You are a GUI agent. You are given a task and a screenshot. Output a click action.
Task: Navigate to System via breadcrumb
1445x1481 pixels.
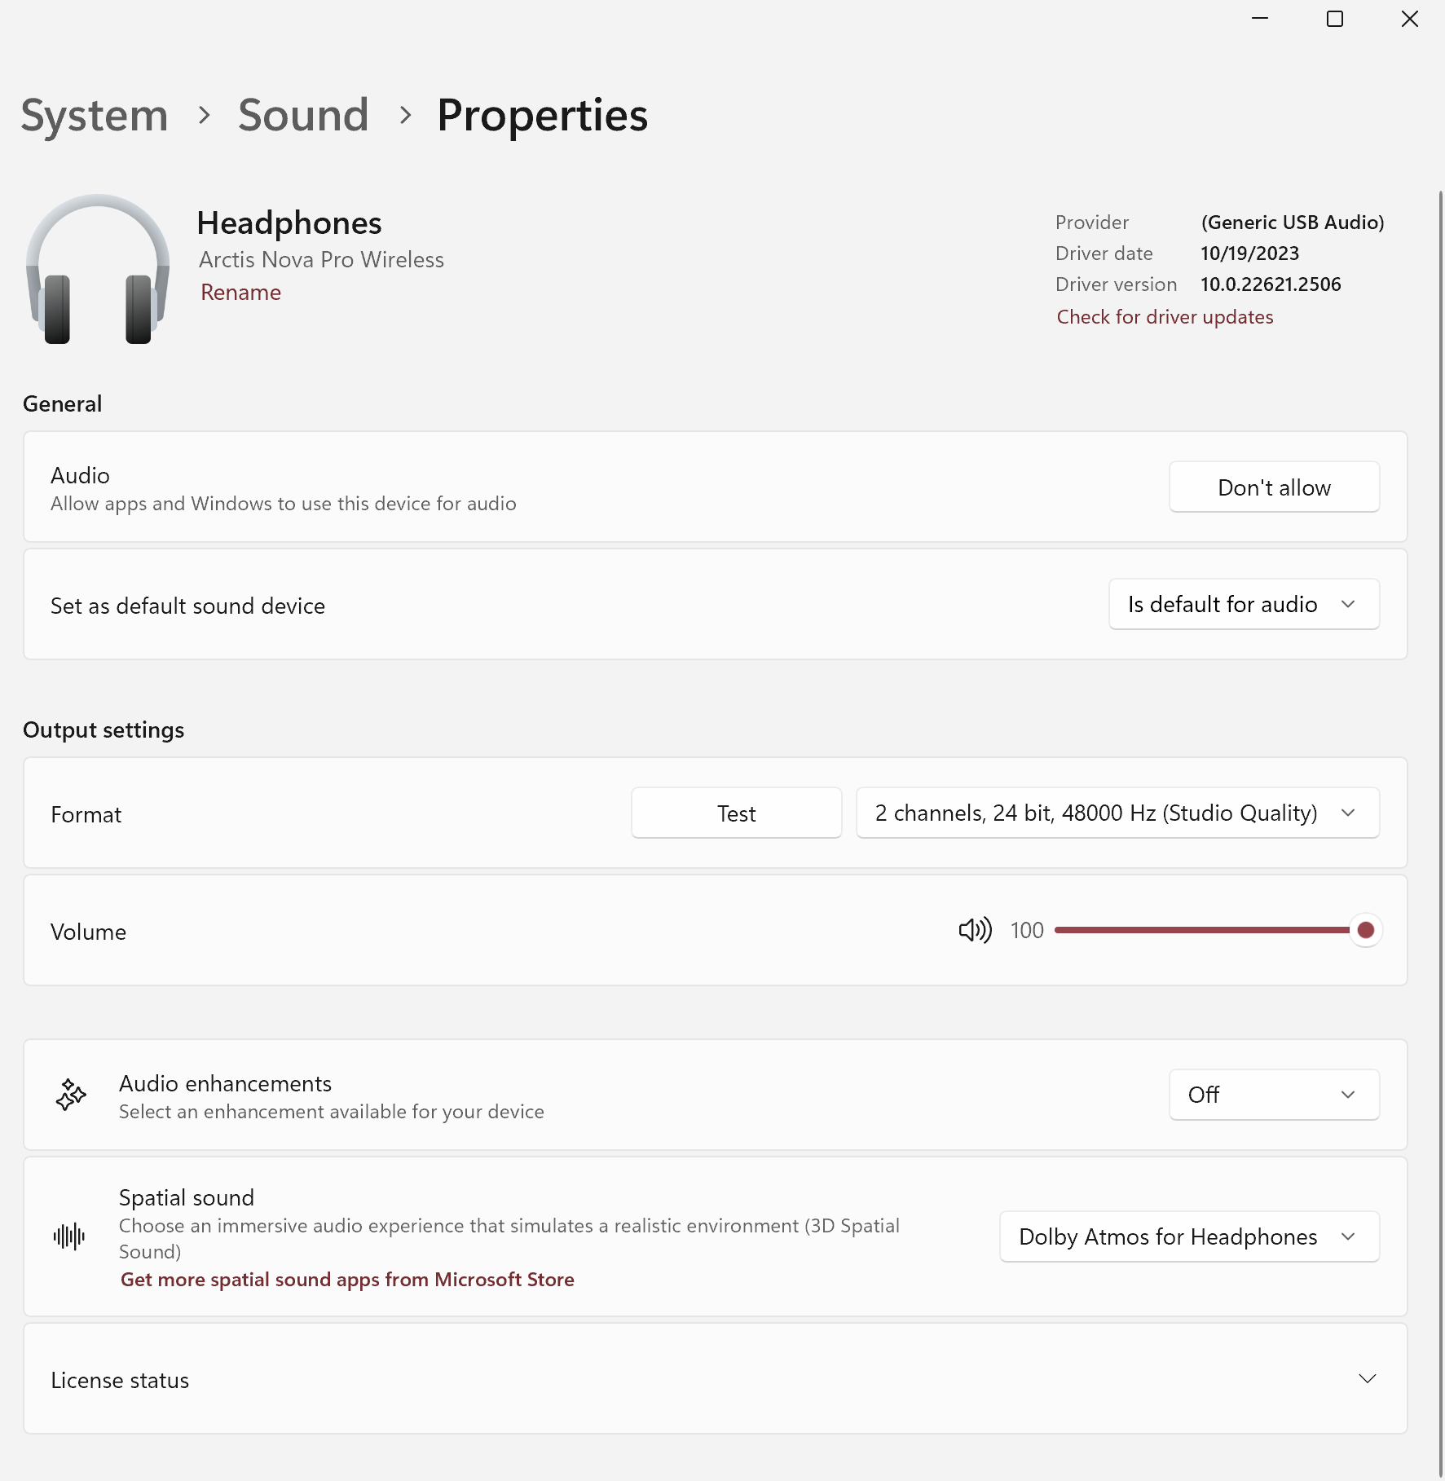click(94, 115)
